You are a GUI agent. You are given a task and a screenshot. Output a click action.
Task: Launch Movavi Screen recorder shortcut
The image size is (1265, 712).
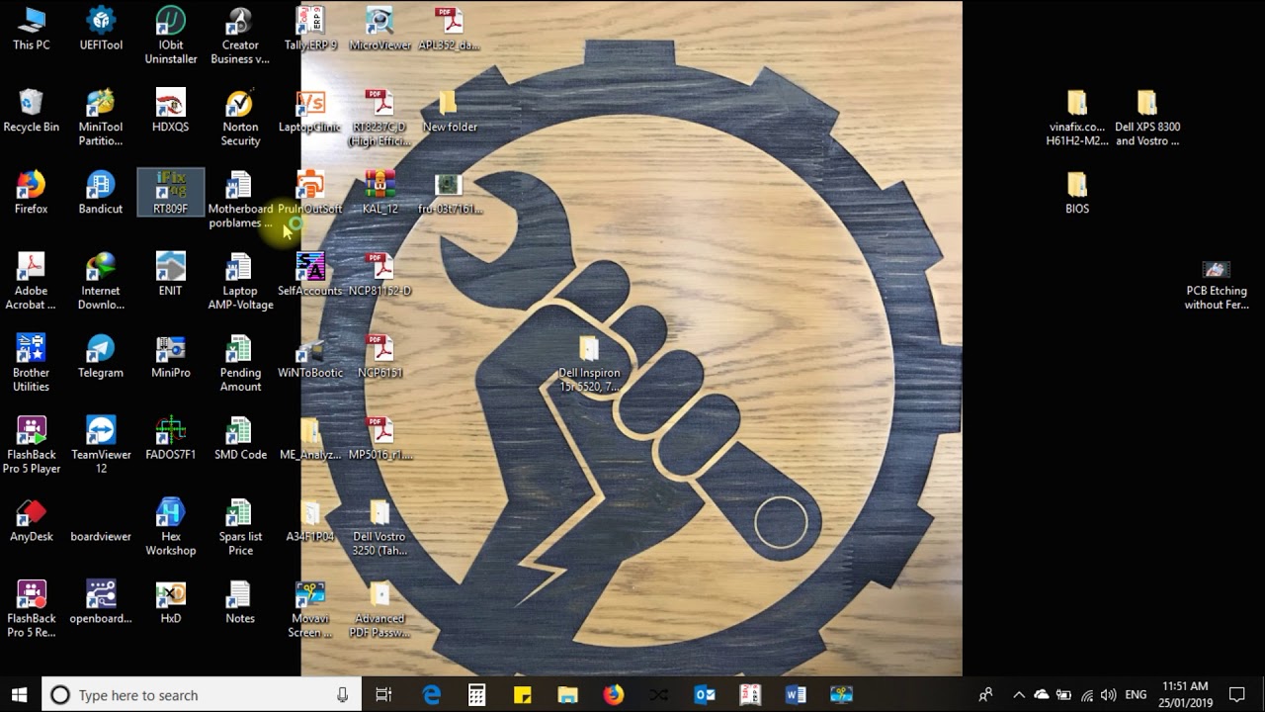pos(310,610)
